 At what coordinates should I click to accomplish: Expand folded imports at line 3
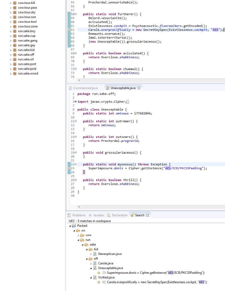pos(75,102)
